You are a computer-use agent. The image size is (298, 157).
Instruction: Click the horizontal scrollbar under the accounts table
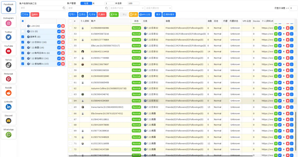coord(161,156)
